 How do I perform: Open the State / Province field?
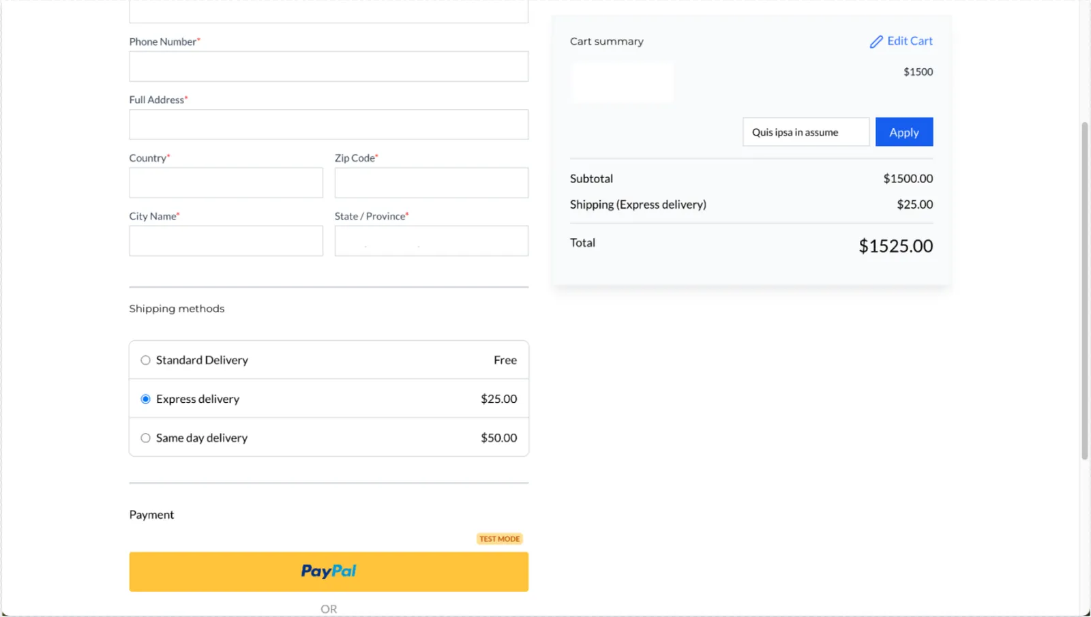(432, 241)
